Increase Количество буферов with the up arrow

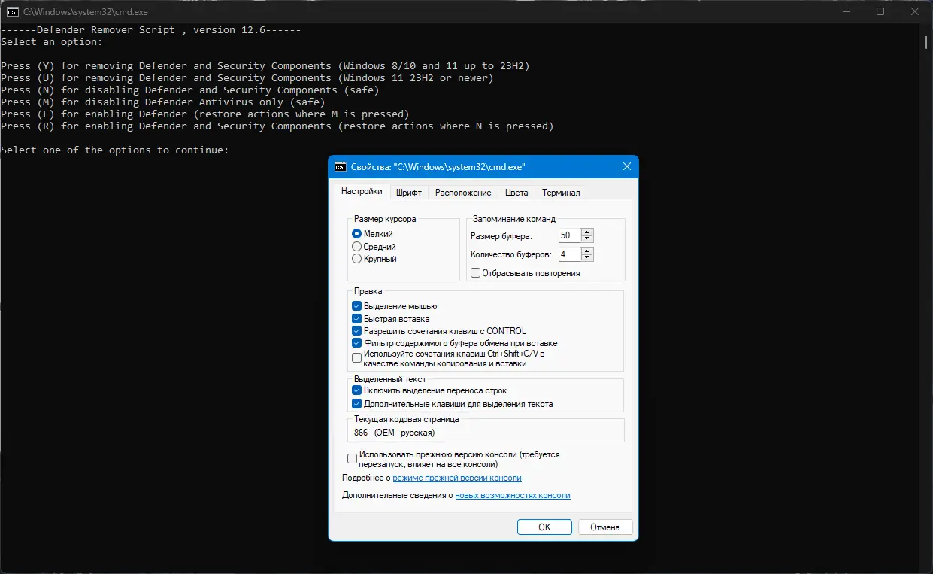coord(587,251)
